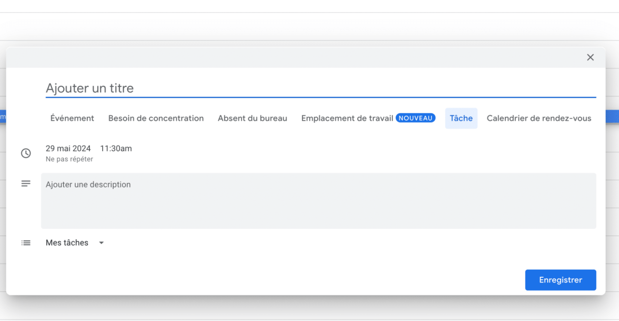Open the 11:30am time selector

[116, 148]
